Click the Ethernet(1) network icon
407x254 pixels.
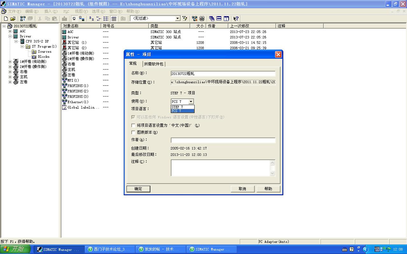(x=64, y=102)
